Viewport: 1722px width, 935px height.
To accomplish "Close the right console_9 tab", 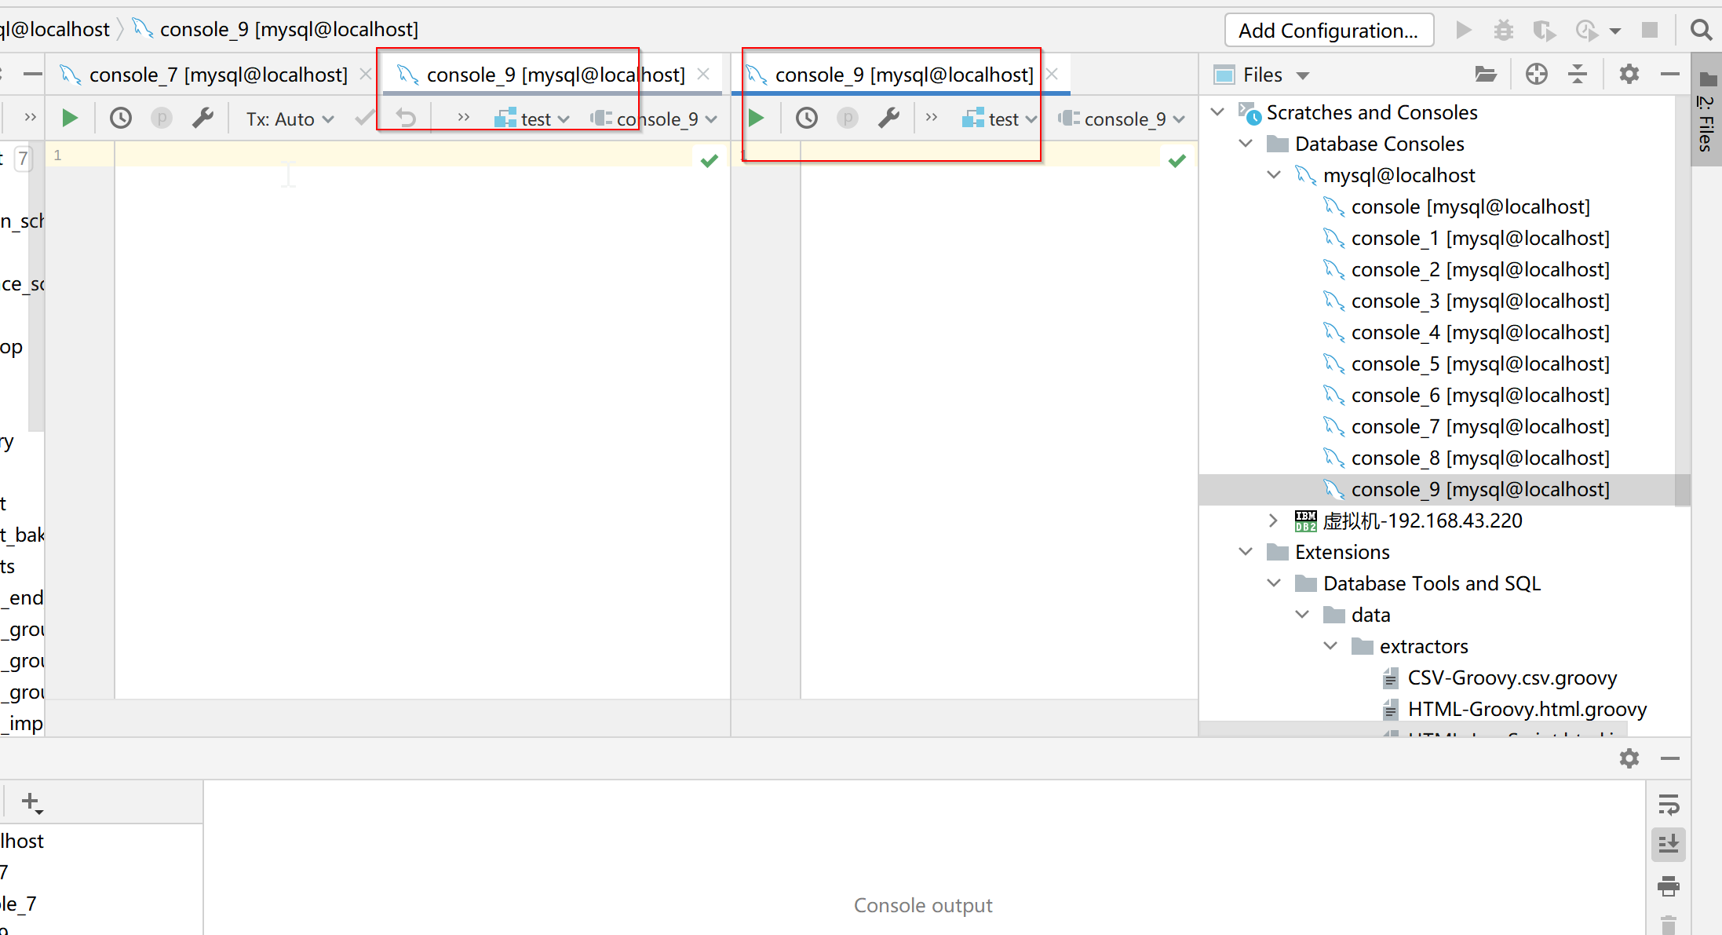I will [x=1053, y=75].
